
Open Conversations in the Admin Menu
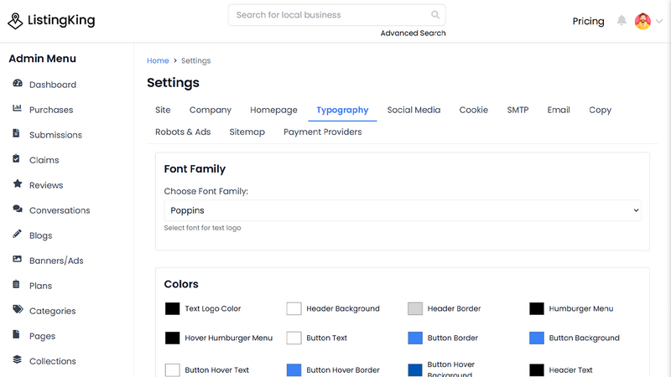pos(60,210)
